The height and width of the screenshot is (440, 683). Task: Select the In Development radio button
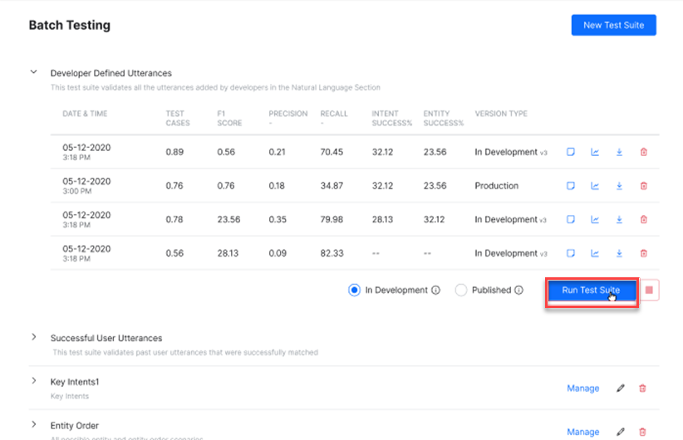pyautogui.click(x=355, y=291)
